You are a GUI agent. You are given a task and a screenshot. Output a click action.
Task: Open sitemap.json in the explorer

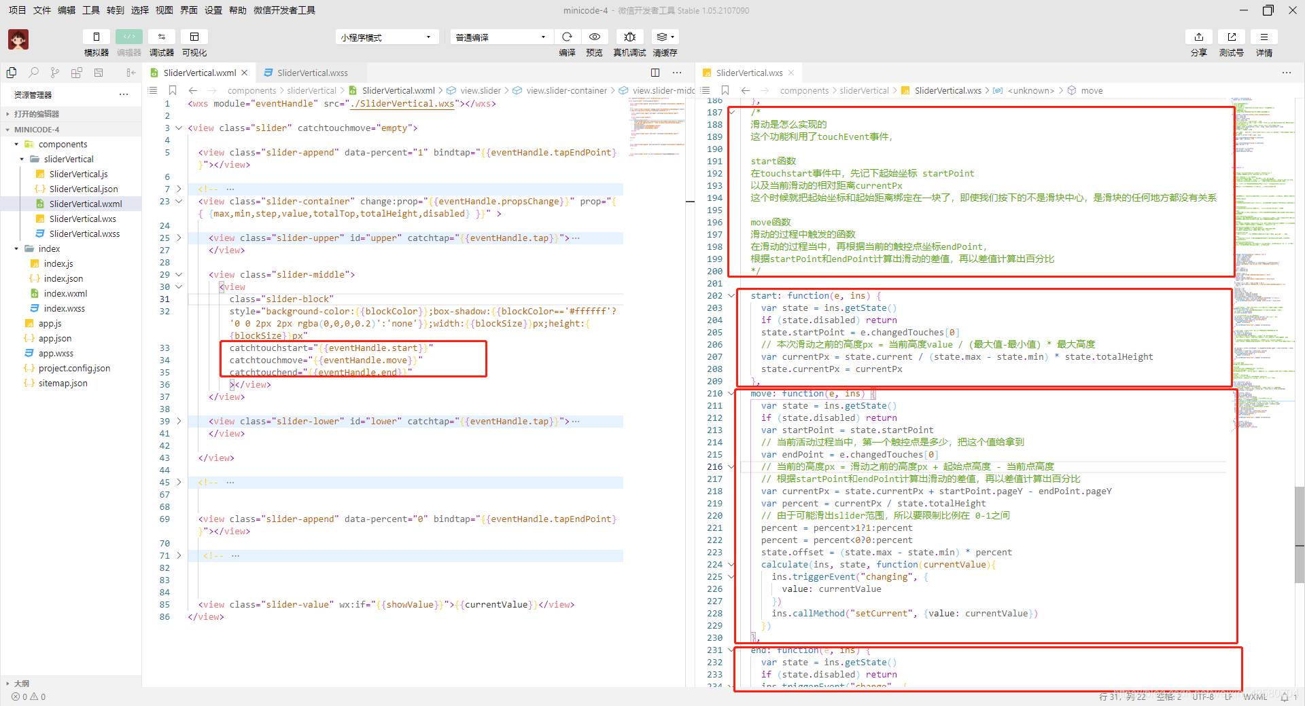point(63,383)
